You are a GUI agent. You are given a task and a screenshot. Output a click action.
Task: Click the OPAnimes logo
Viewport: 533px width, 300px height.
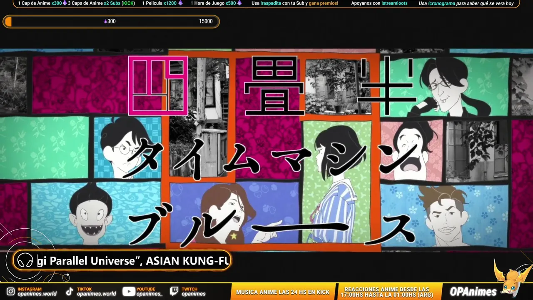[473, 291]
